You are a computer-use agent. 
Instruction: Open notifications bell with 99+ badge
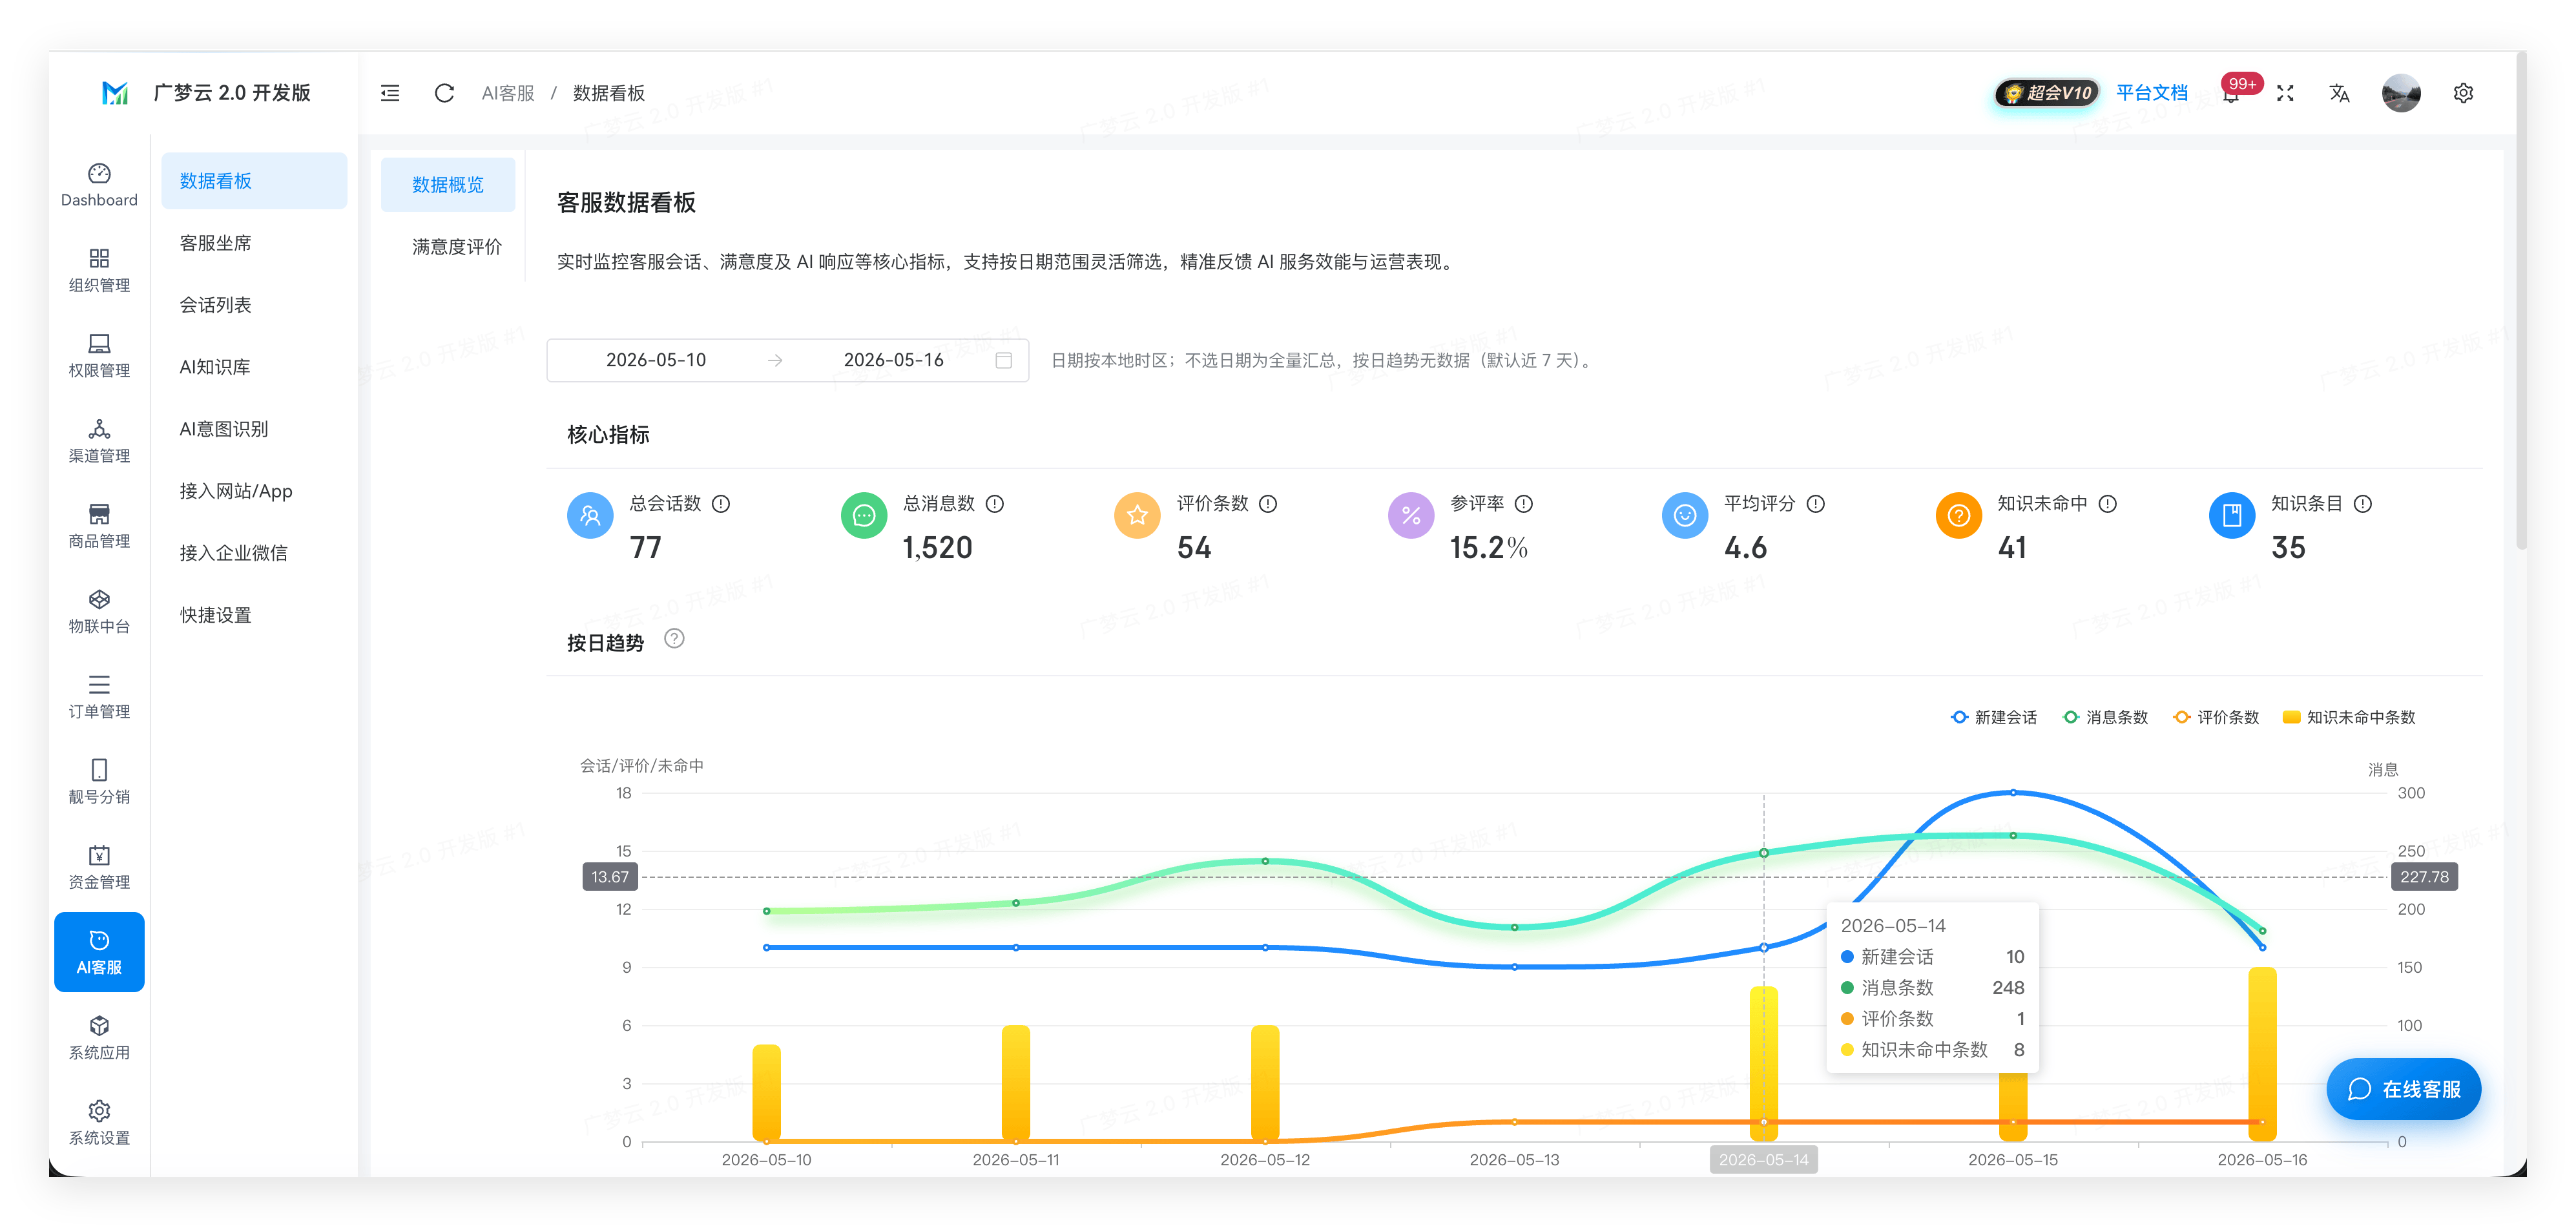point(2232,93)
